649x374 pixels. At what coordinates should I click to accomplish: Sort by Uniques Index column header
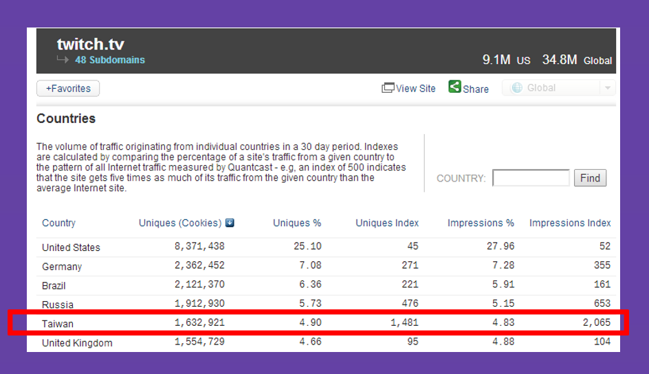click(x=387, y=223)
